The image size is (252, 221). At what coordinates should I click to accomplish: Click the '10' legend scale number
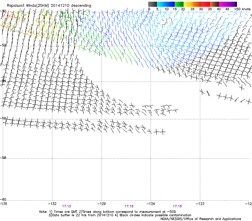(x=167, y=9)
